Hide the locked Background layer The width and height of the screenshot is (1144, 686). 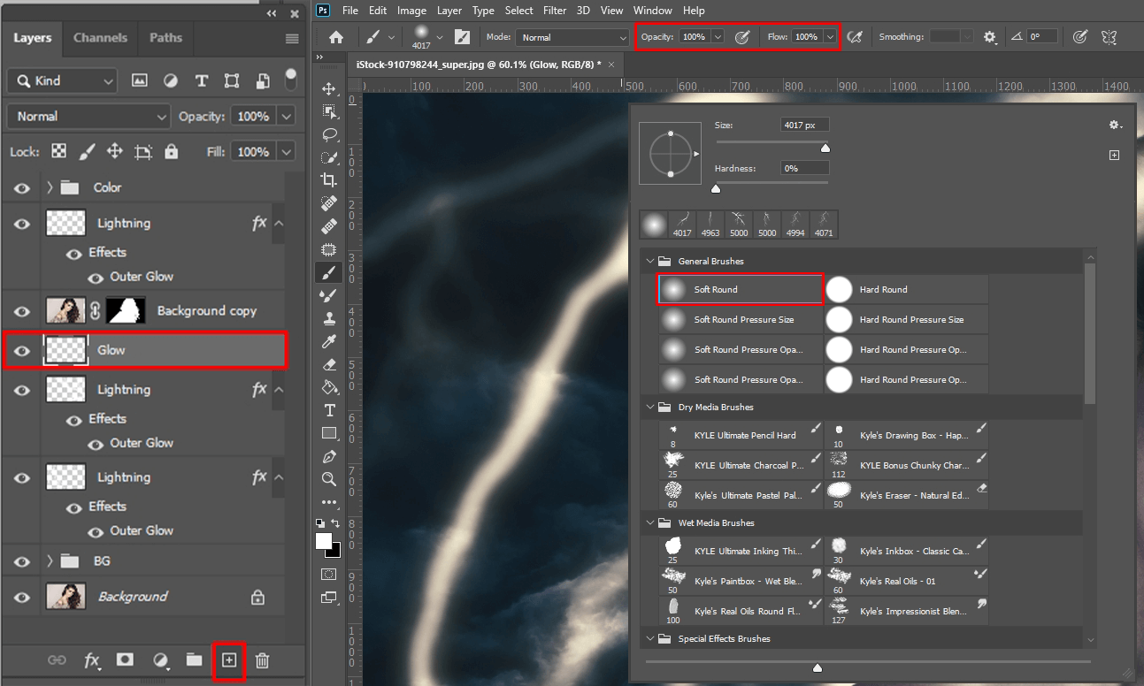tap(22, 597)
